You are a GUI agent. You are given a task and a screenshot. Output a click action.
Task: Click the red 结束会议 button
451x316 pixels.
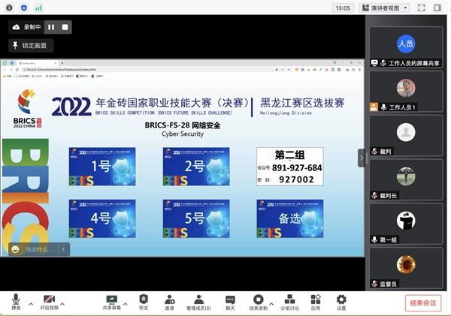click(x=422, y=302)
